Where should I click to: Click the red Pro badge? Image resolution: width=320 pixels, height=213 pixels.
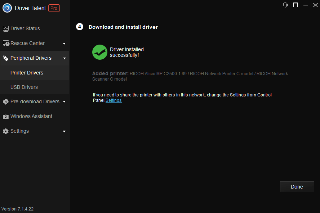pos(54,8)
